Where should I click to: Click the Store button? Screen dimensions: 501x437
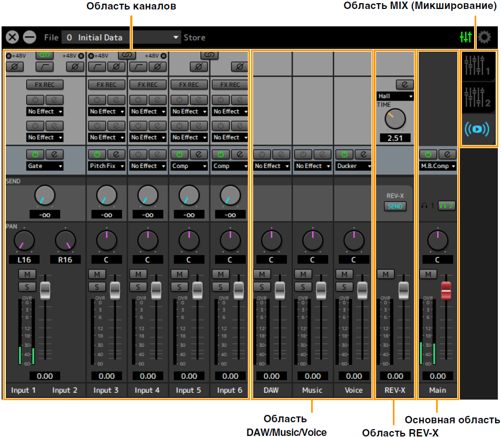click(194, 38)
